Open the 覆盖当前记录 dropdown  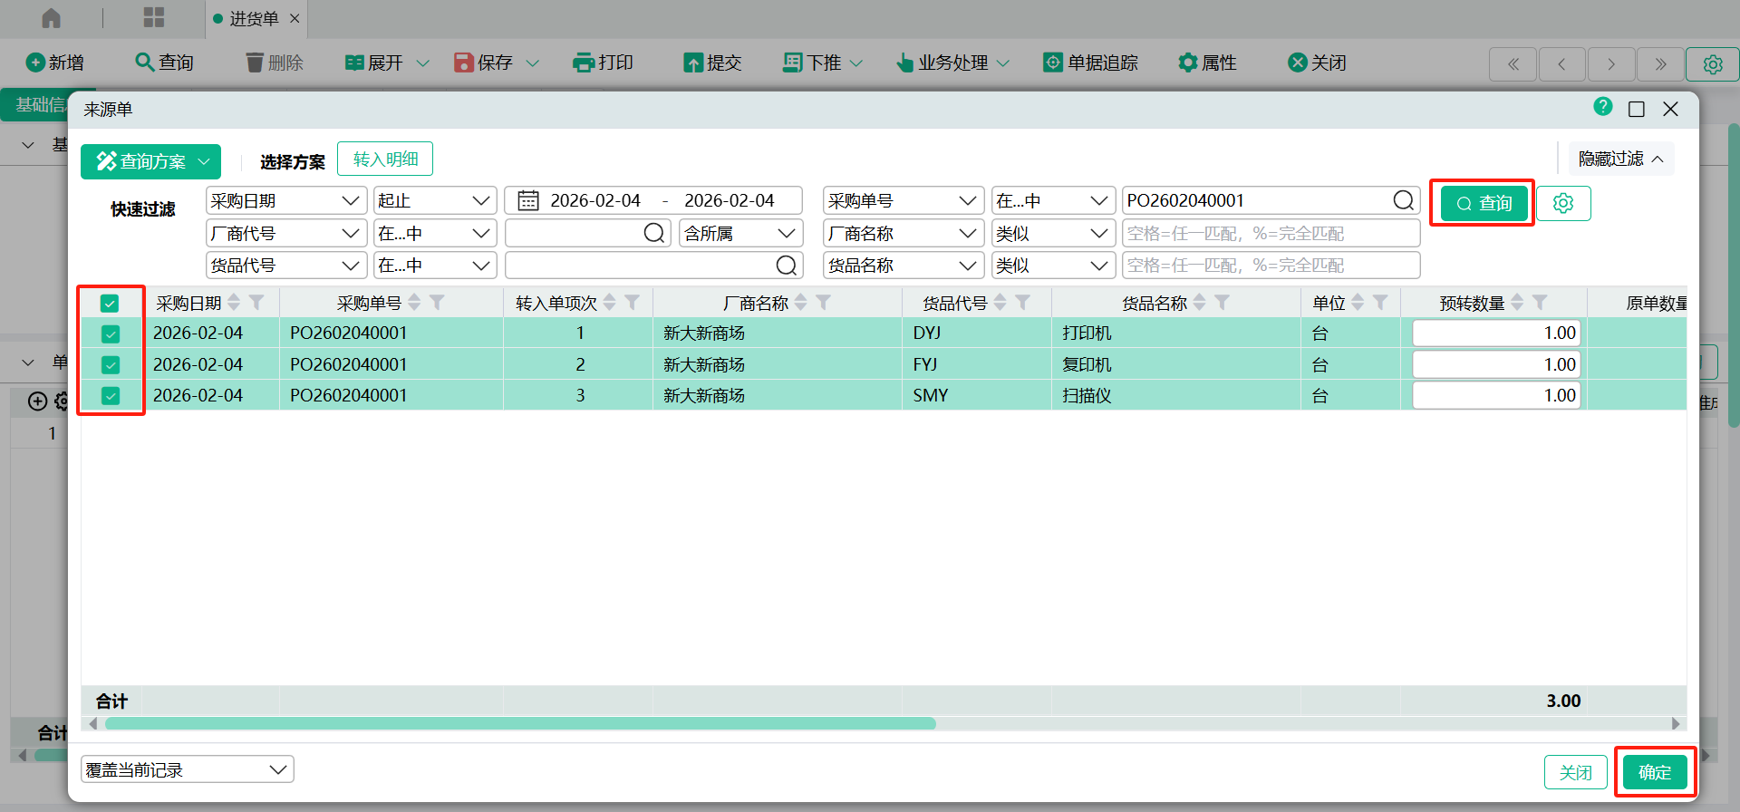[188, 769]
